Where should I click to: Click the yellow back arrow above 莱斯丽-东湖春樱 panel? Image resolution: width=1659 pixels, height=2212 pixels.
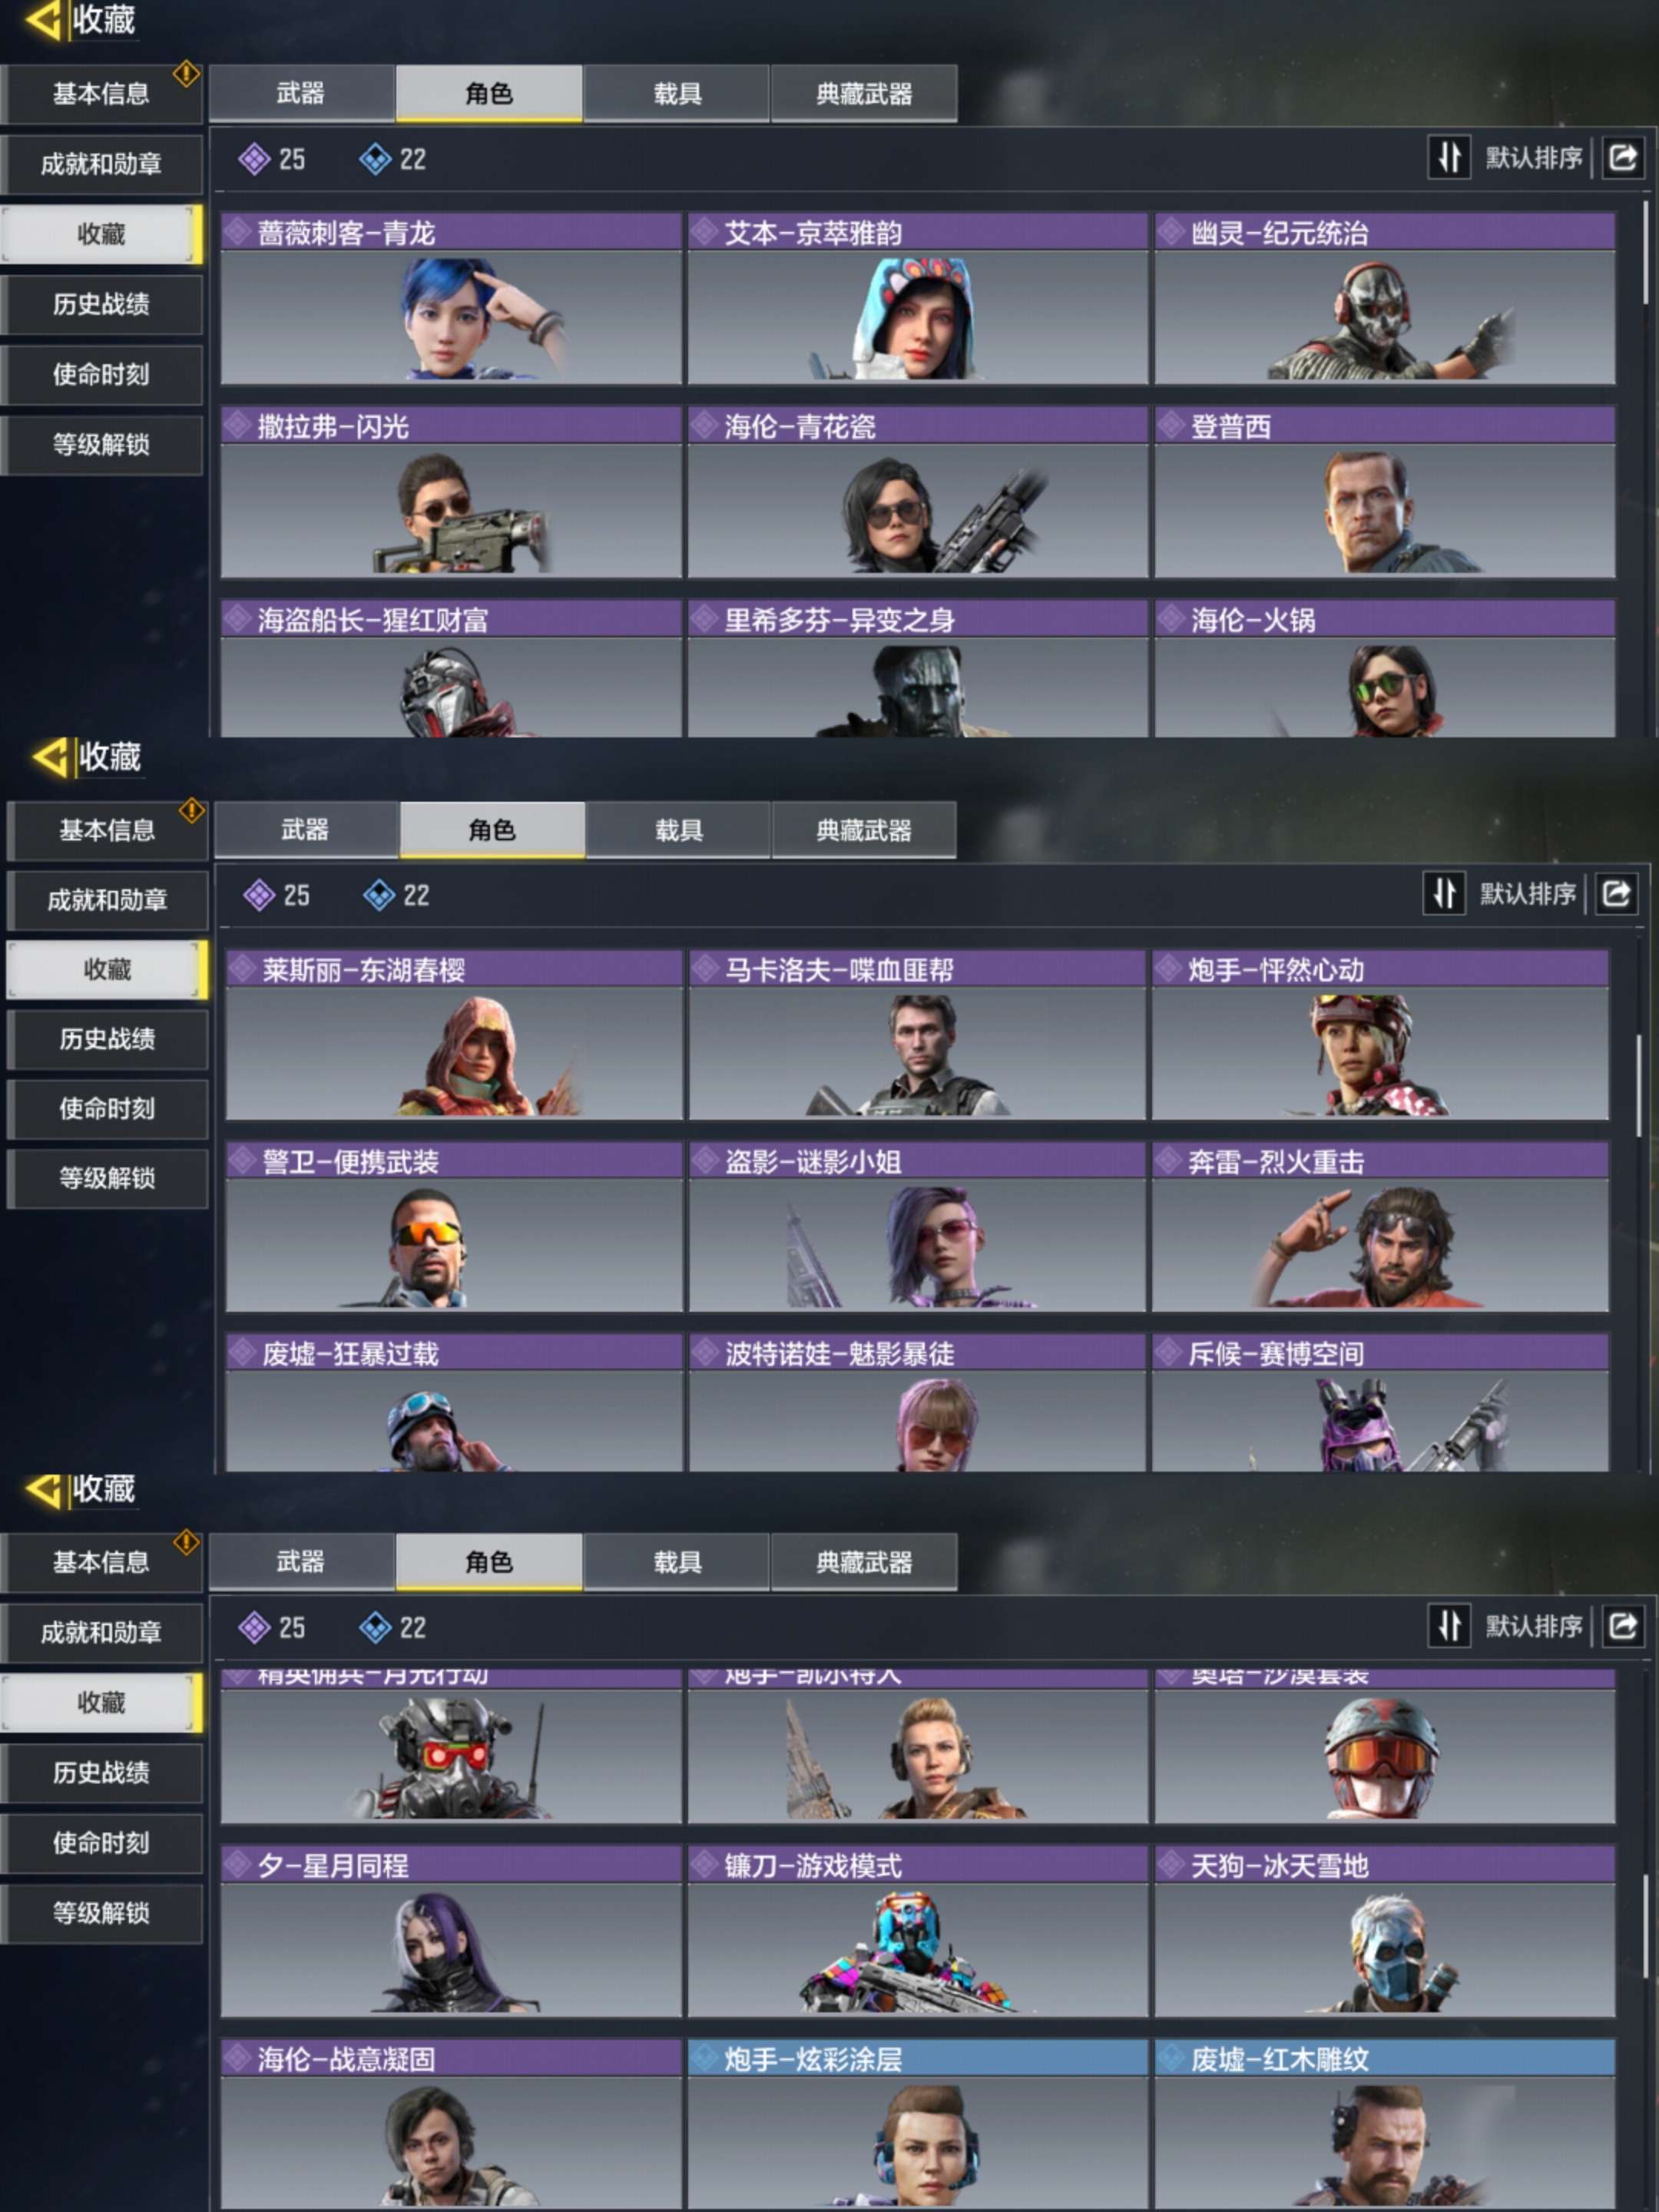[50, 757]
